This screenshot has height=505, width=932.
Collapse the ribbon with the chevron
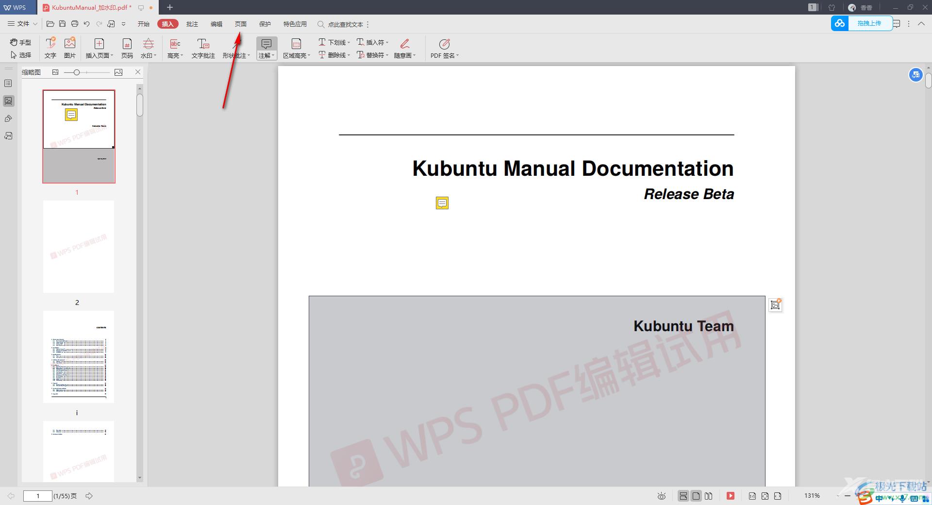pyautogui.click(x=921, y=24)
